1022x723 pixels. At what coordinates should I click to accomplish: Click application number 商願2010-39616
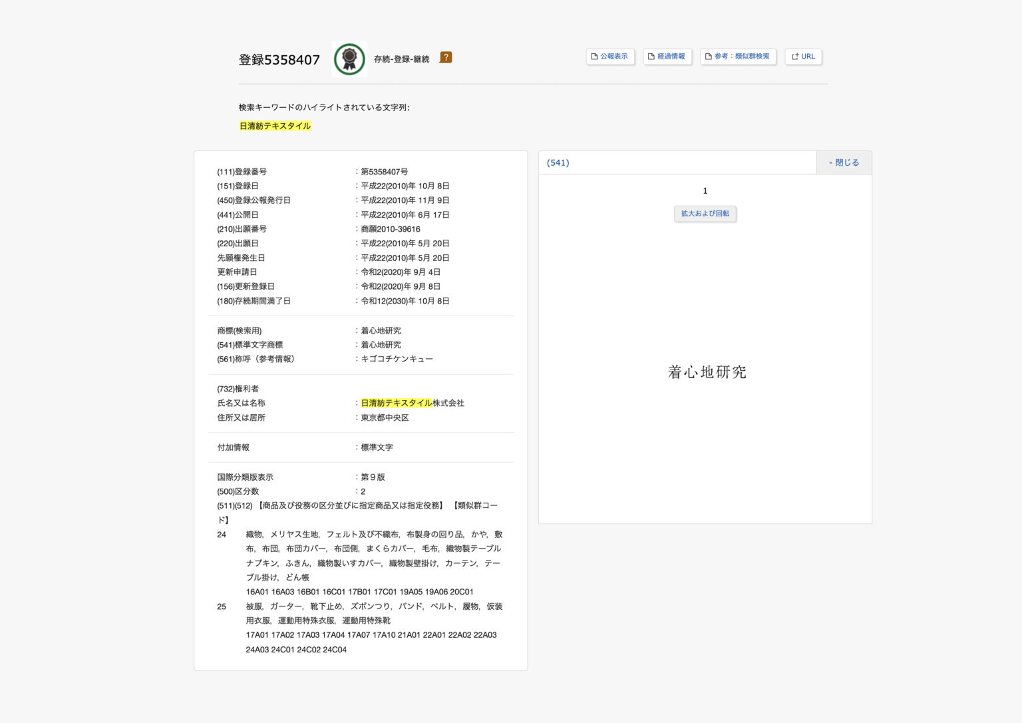click(391, 229)
